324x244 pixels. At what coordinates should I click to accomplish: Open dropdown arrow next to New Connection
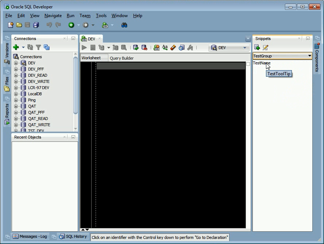point(23,47)
